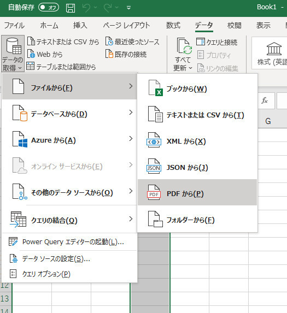Choose フォルダーから(F)
This screenshot has width=287, height=313.
(197, 220)
